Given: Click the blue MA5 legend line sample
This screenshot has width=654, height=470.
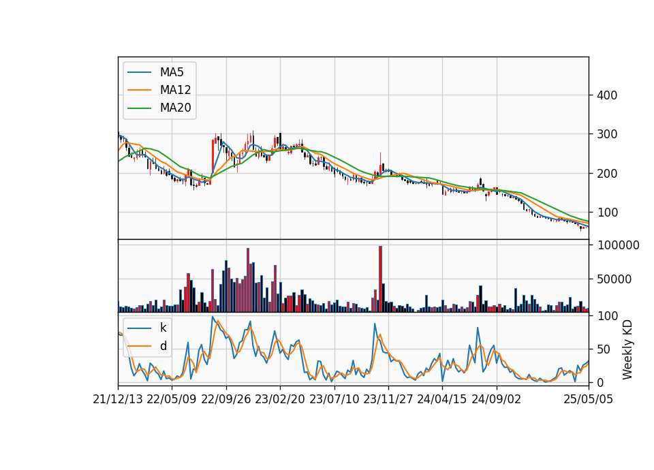Looking at the screenshot, I should point(140,72).
